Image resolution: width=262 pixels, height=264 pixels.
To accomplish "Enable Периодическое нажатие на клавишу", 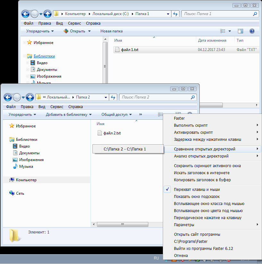I will 208,218.
